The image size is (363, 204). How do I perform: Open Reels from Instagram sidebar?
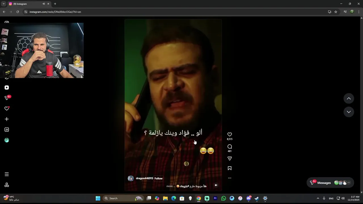7,88
